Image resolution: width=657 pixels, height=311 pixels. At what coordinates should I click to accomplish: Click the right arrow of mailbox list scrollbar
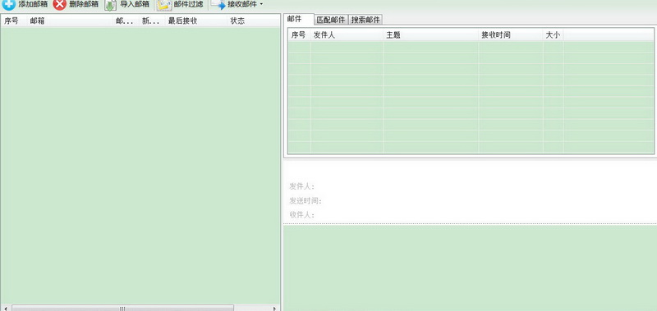pyautogui.click(x=275, y=309)
